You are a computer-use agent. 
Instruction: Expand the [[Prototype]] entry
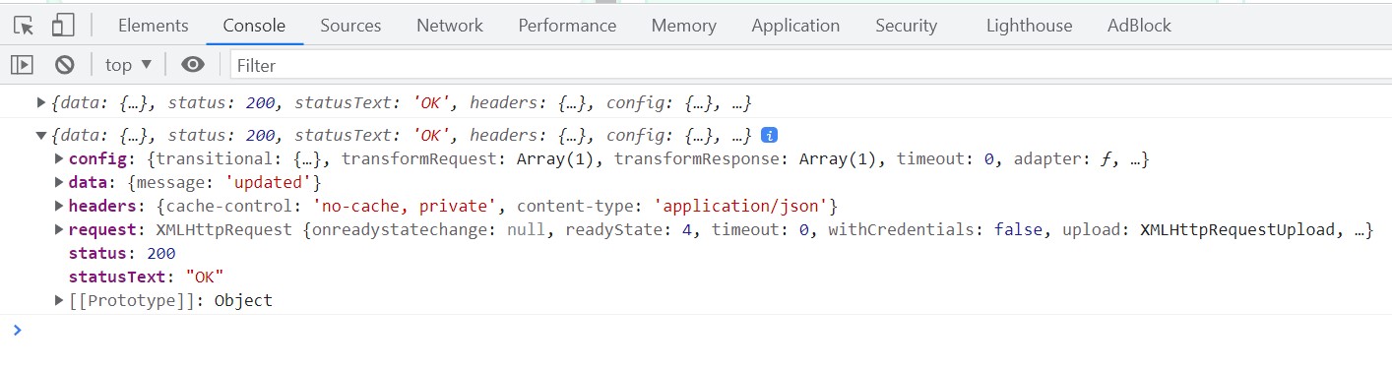pos(59,300)
